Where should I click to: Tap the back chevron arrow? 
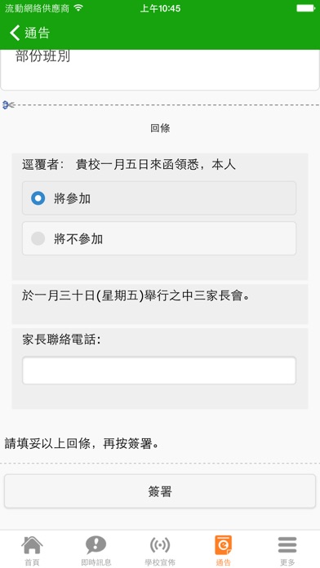15,33
